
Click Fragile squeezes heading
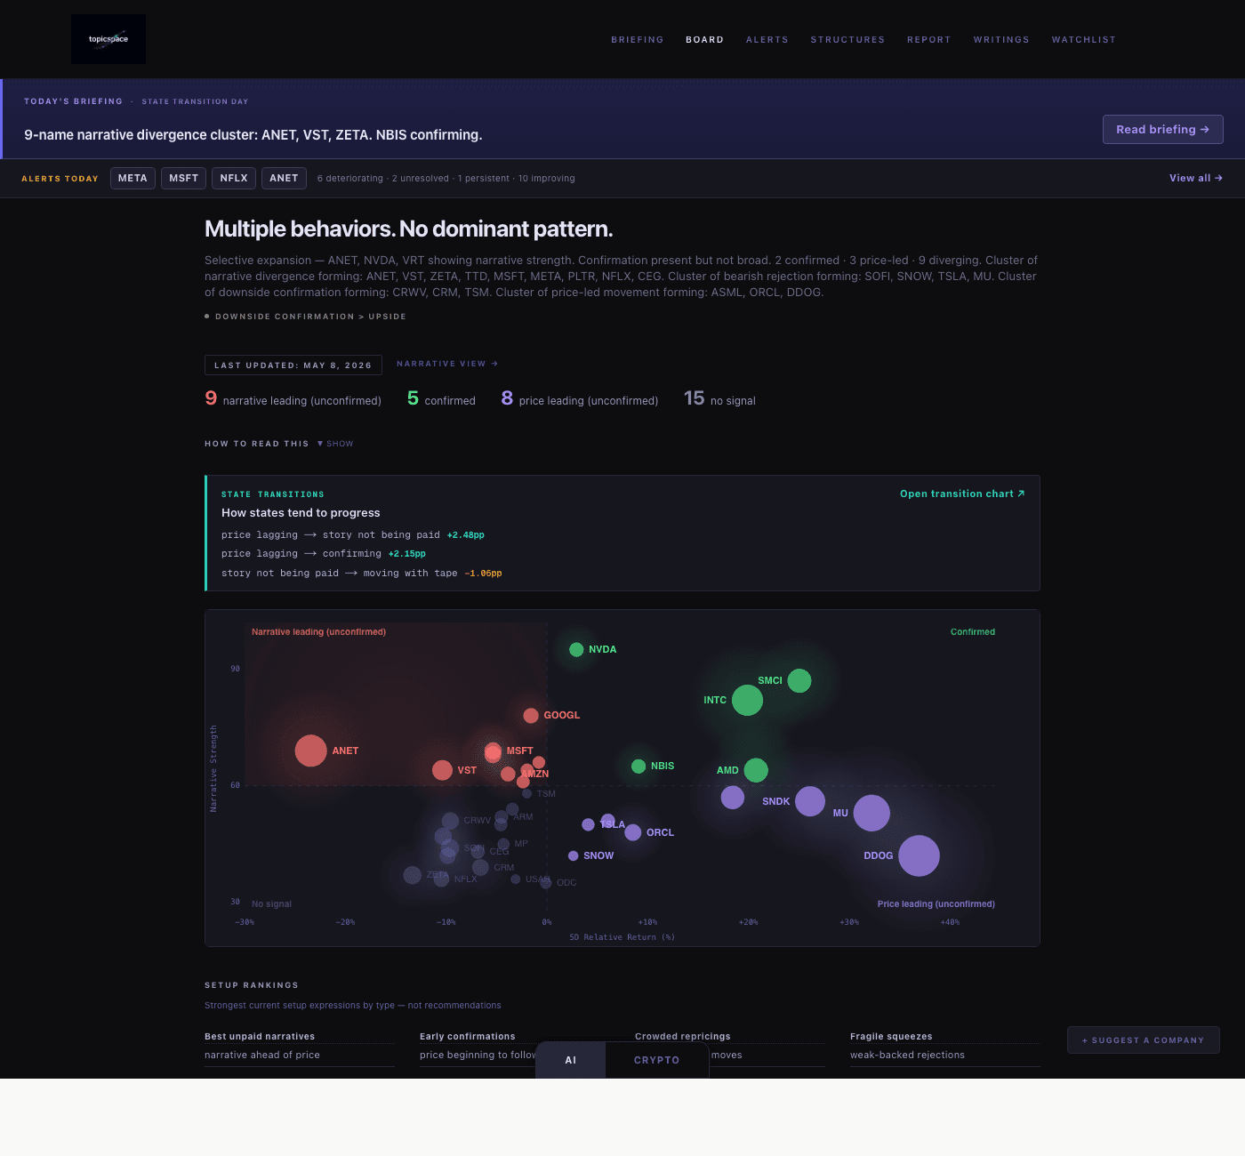pos(891,1036)
